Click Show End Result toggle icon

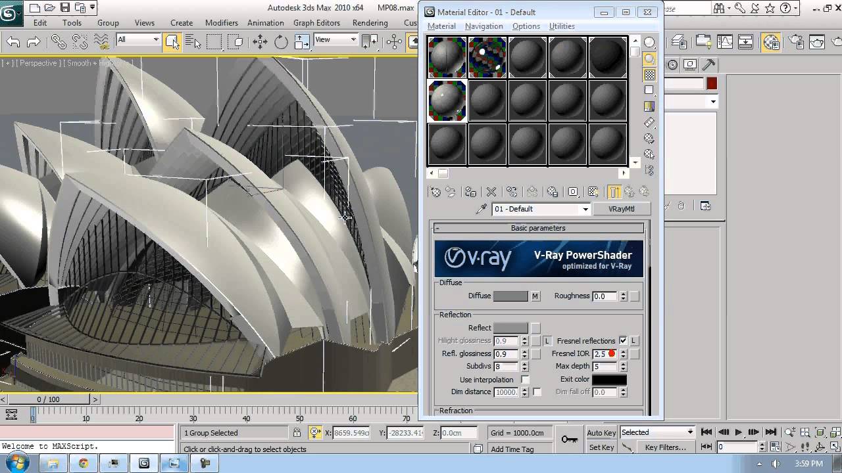pos(614,192)
